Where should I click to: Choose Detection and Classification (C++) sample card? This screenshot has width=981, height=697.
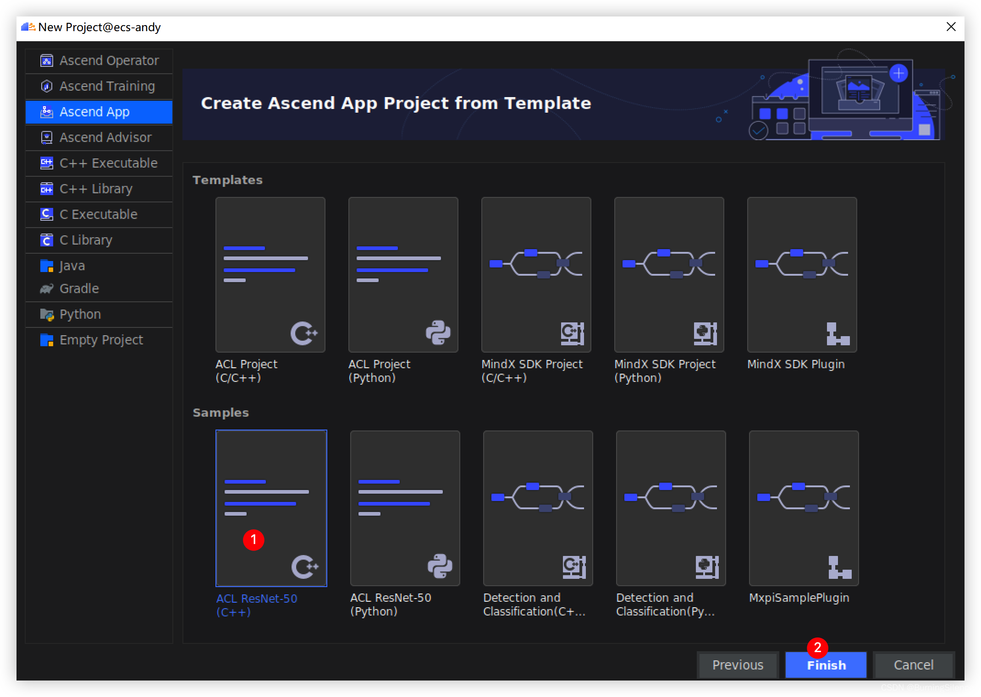click(538, 508)
